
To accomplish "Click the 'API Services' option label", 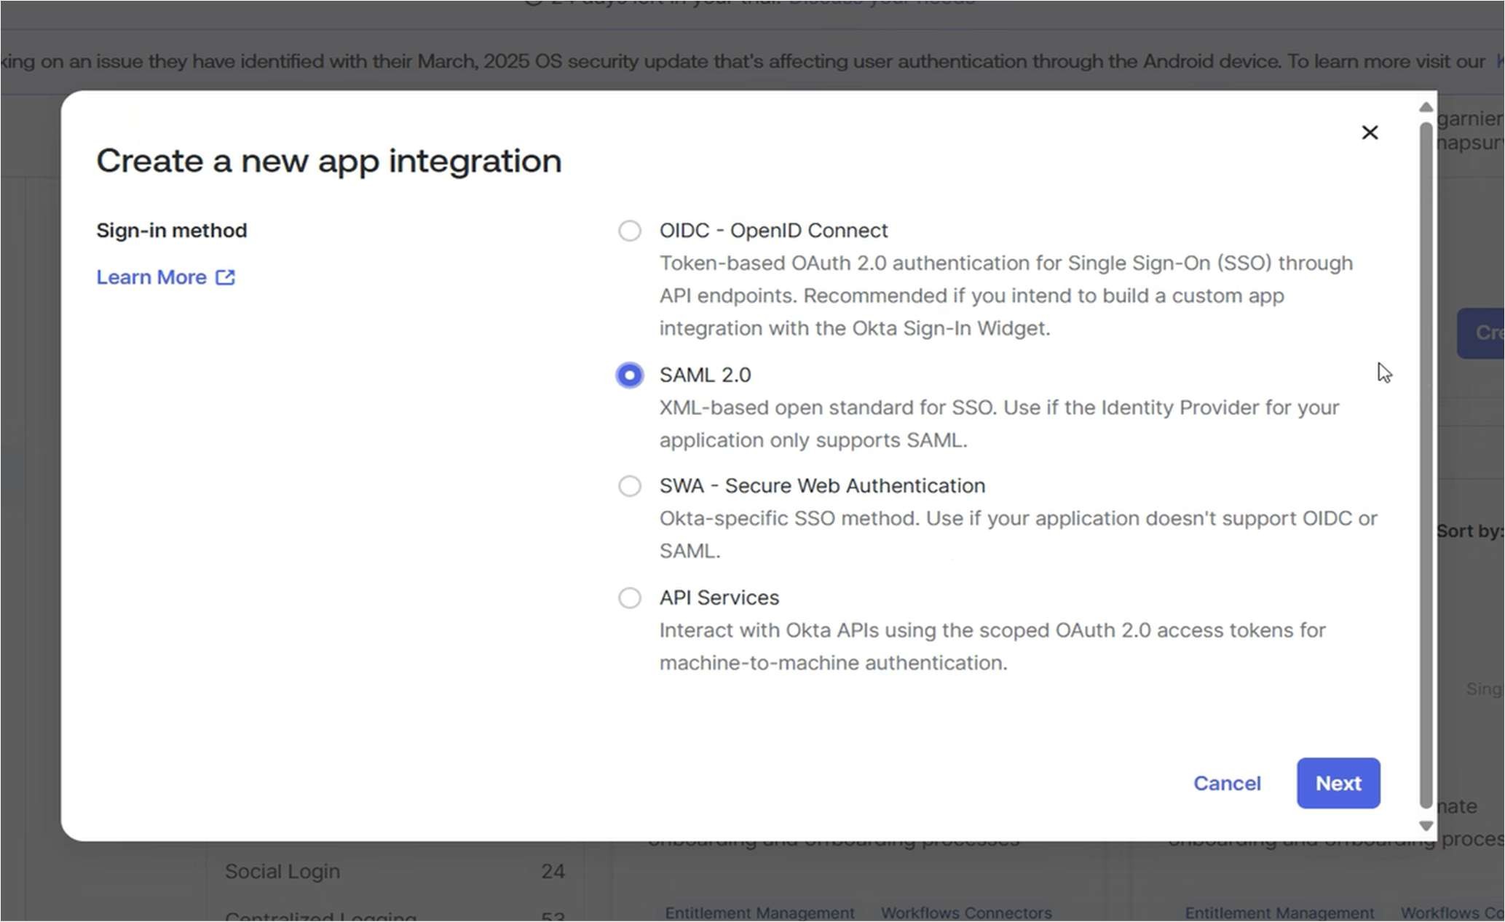I will pos(719,597).
